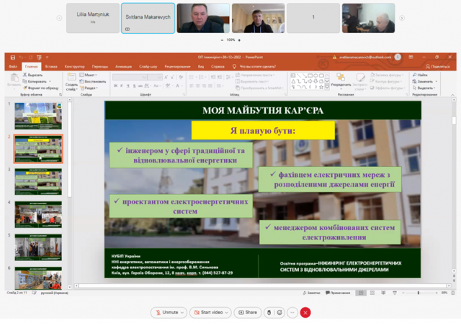The width and height of the screenshot is (461, 325).
Task: Expand the shapes gallery more arrow
Action: tap(327, 87)
